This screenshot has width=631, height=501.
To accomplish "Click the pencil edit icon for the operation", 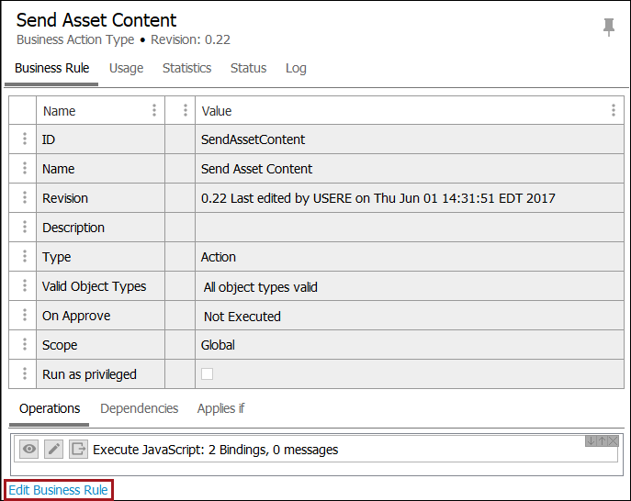I will pos(54,450).
